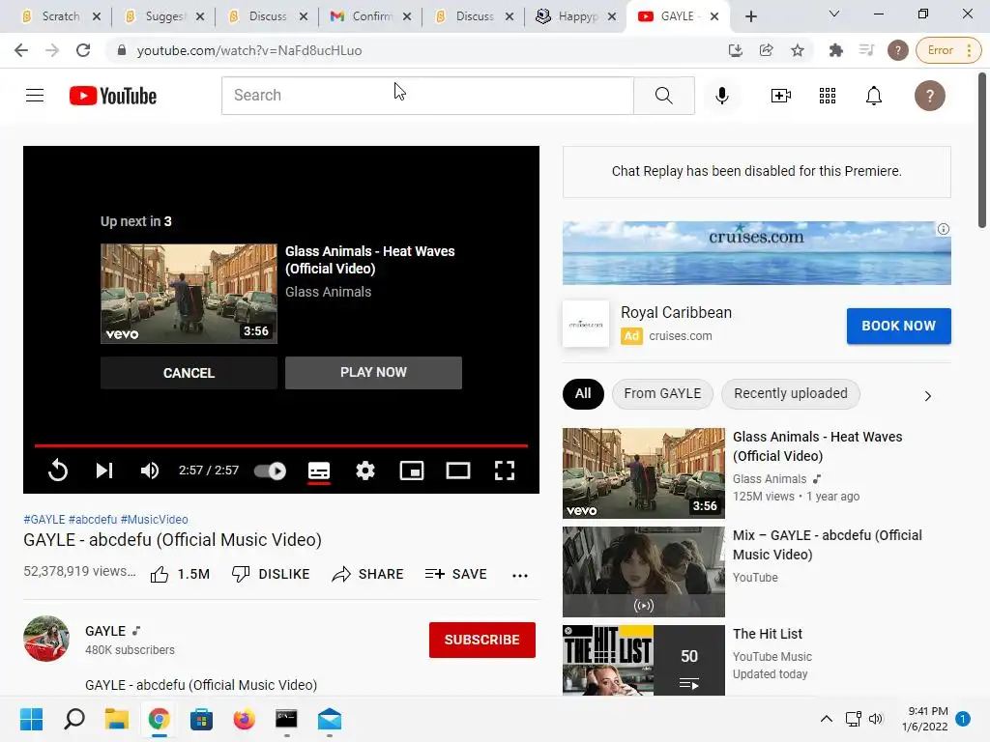Image resolution: width=990 pixels, height=742 pixels.
Task: Start voice search with microphone icon
Action: [x=721, y=96]
